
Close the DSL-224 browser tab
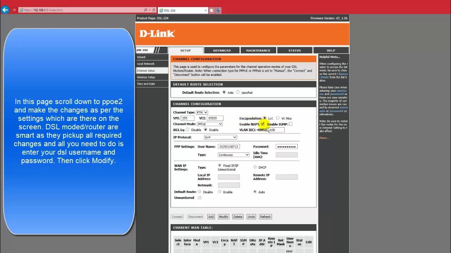[206, 11]
